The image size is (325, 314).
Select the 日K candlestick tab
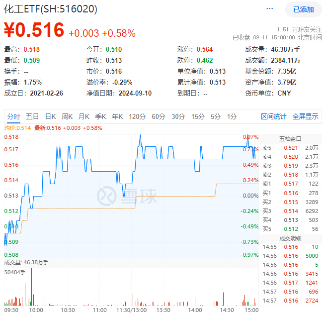coord(50,116)
